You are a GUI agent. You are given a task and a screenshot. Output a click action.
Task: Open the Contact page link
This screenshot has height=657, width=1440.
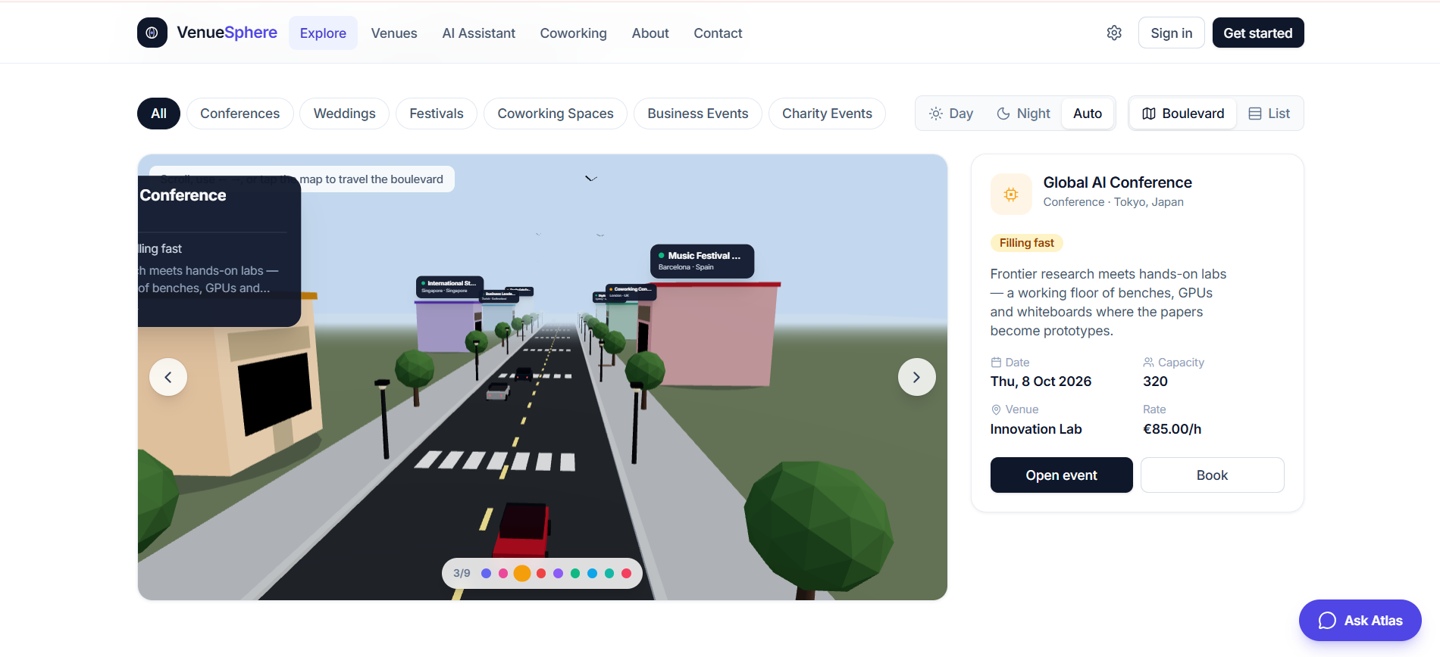(x=718, y=33)
